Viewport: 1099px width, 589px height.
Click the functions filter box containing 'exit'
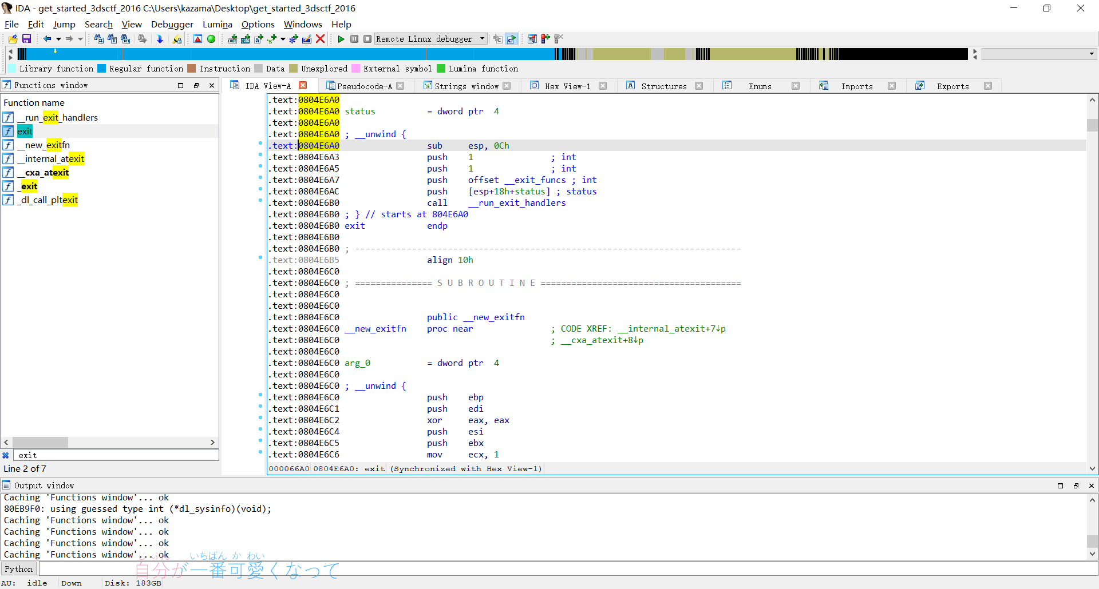coord(116,455)
